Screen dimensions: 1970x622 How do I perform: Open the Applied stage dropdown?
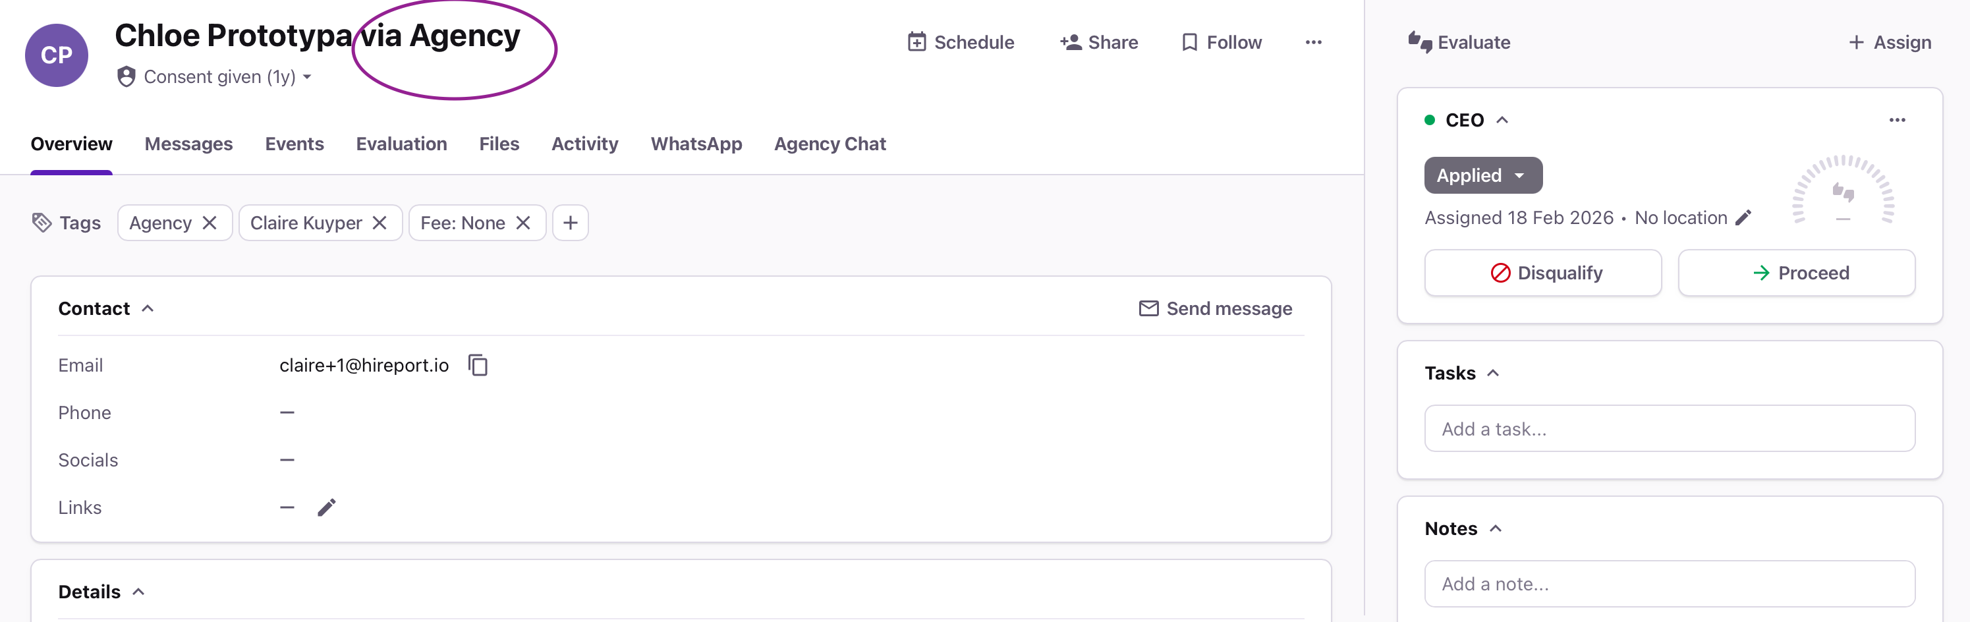coord(1483,175)
